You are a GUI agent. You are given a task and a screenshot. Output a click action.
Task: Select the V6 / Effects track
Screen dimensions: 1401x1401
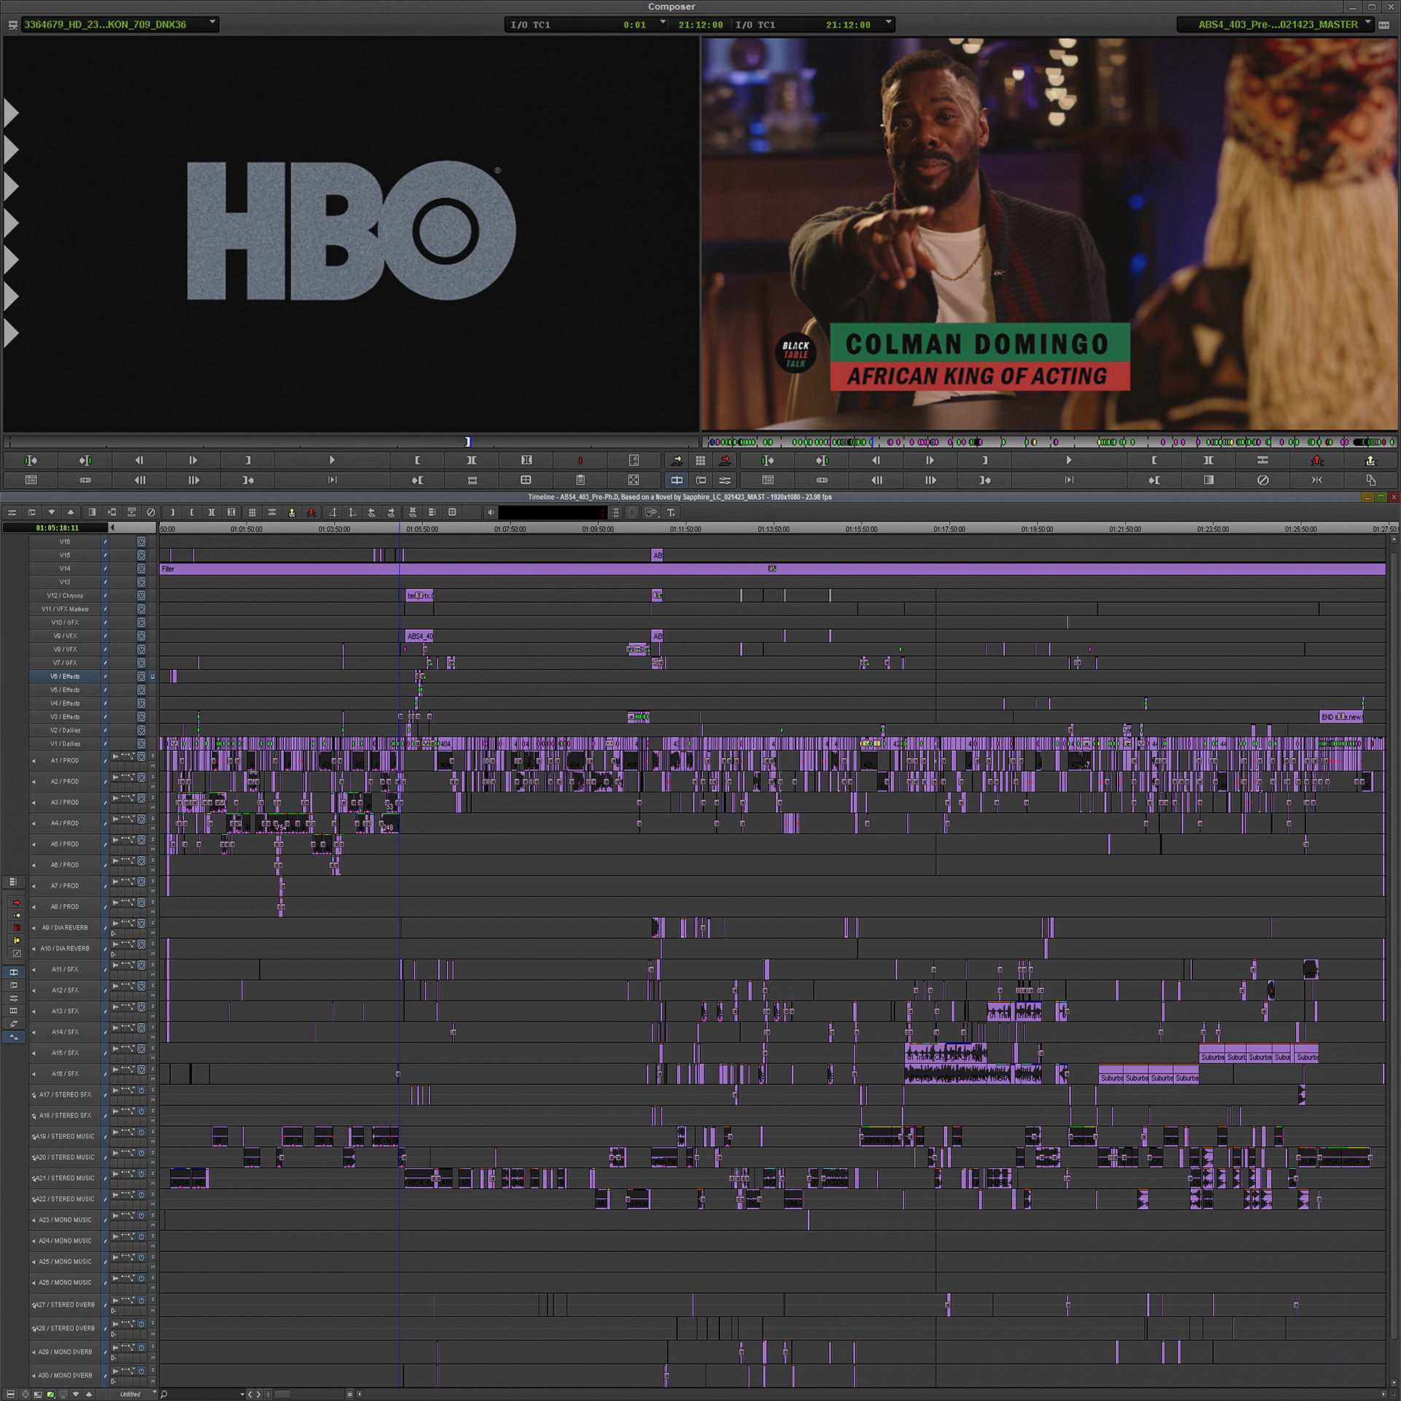point(66,676)
